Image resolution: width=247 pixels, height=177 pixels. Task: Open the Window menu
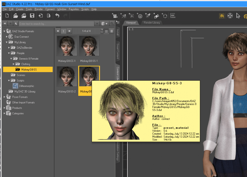pyautogui.click(x=62, y=9)
